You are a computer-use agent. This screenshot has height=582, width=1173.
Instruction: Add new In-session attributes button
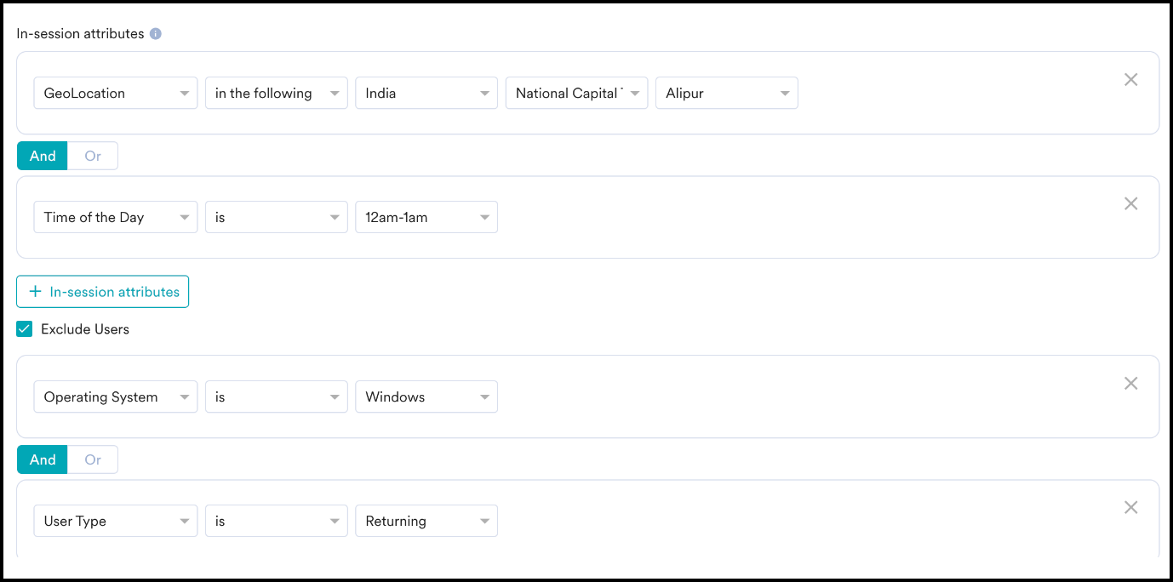(x=103, y=292)
